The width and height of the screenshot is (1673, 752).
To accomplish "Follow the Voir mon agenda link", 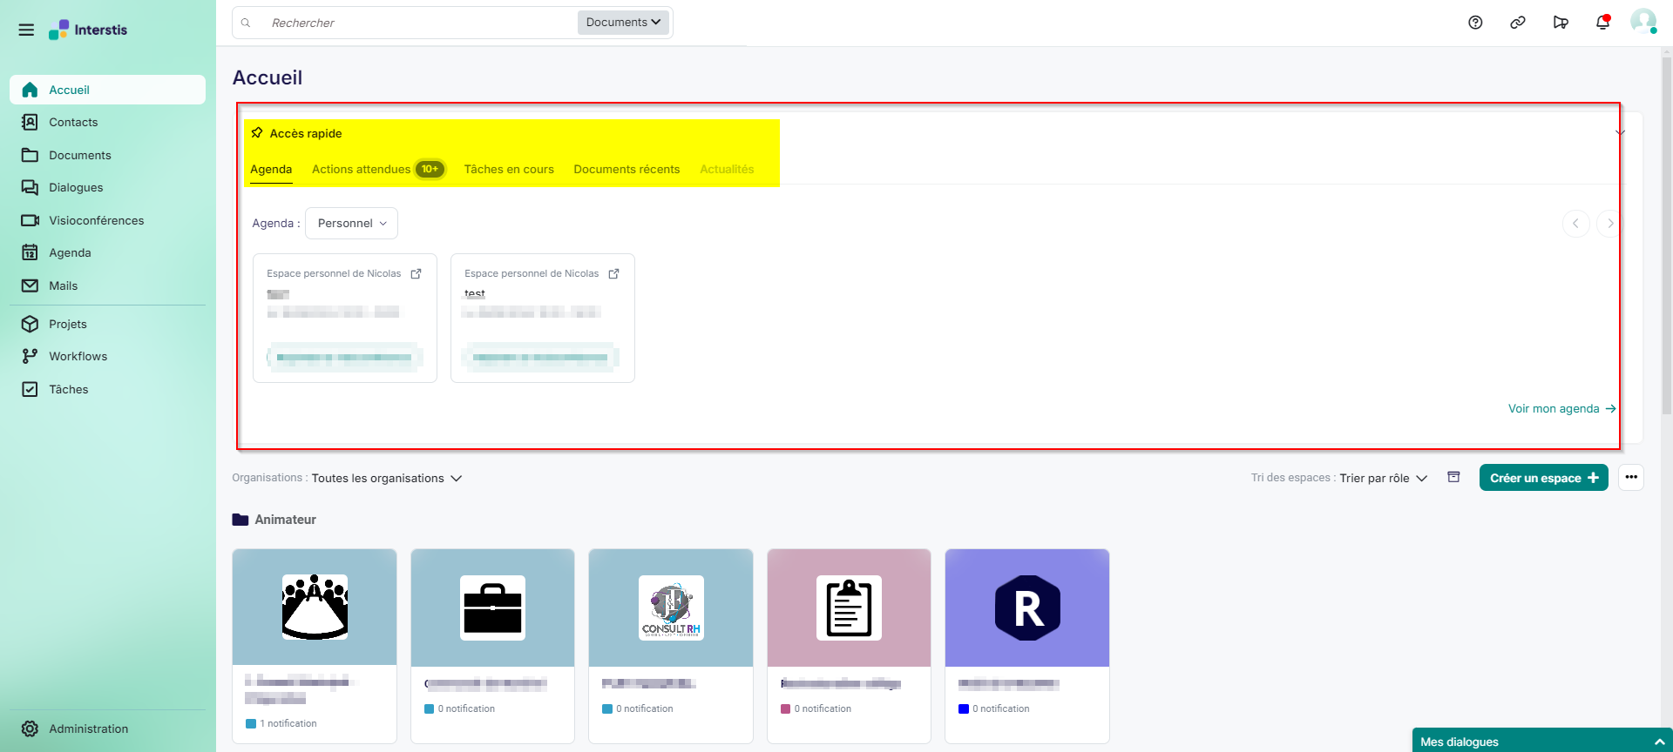I will pos(1561,408).
